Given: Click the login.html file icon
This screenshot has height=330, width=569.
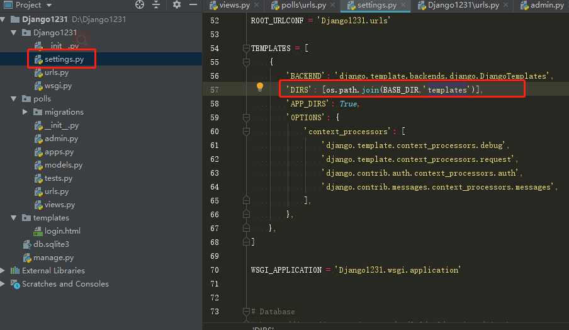Looking at the screenshot, I should [38, 231].
